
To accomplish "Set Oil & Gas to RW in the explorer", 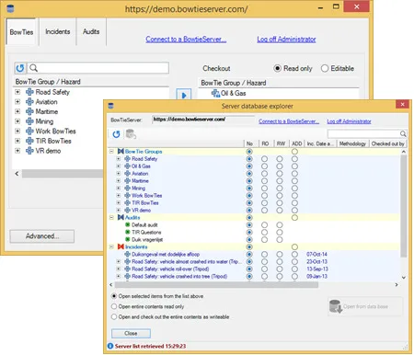I will click(280, 166).
